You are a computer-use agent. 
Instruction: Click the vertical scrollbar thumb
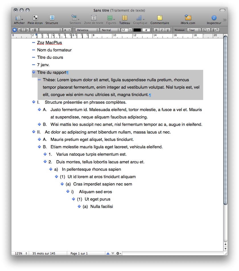(x=225, y=120)
